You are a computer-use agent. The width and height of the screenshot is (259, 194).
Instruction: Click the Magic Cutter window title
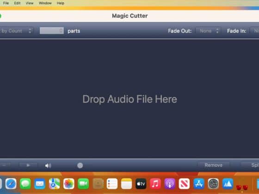pyautogui.click(x=130, y=16)
